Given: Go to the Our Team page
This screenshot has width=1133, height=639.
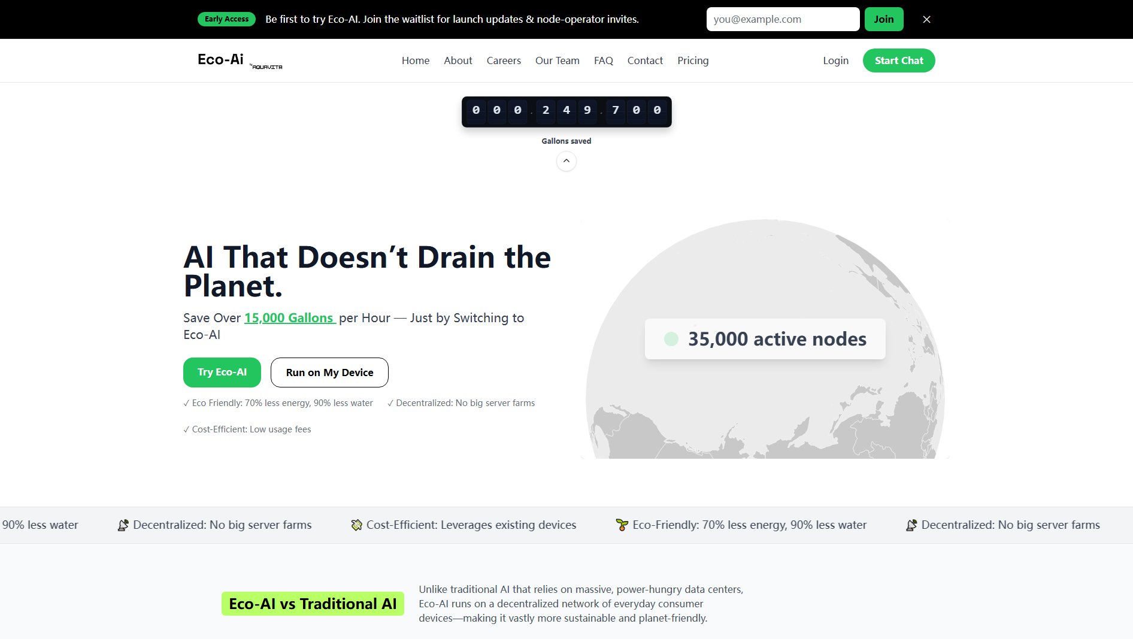Looking at the screenshot, I should (557, 60).
